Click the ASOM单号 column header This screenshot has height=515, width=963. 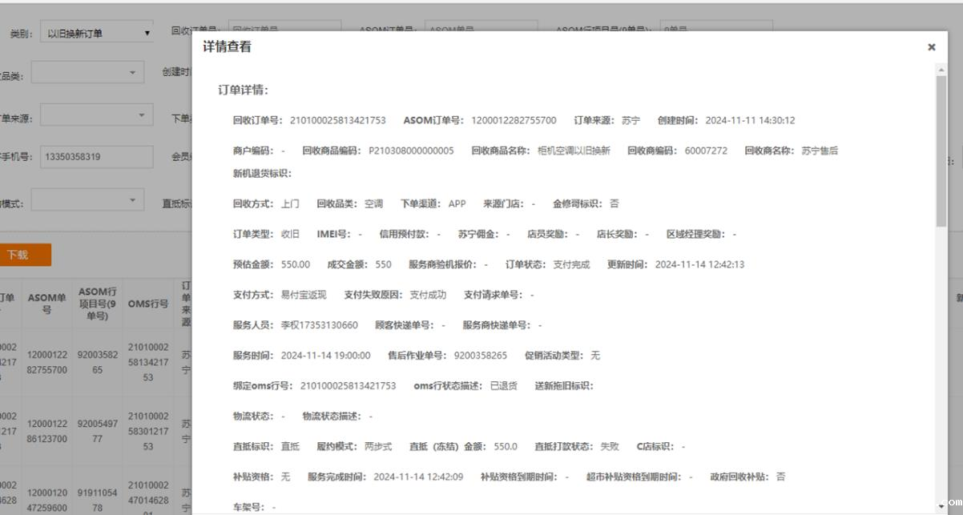click(46, 304)
